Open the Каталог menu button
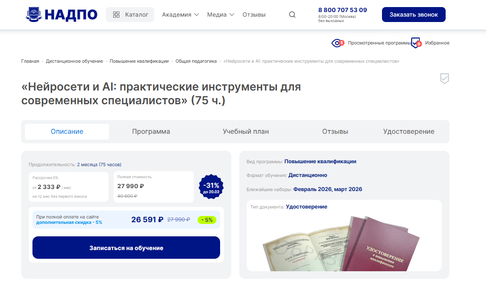Screen dimensions: 486x292 pyautogui.click(x=130, y=15)
